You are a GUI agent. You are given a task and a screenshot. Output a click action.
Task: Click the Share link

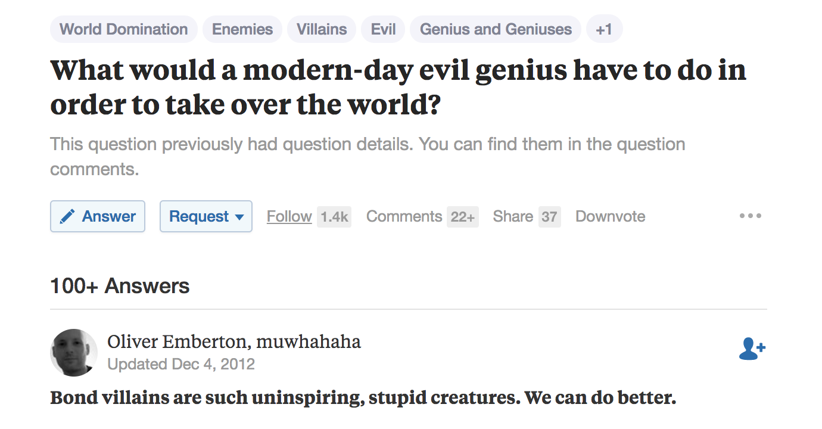[513, 216]
